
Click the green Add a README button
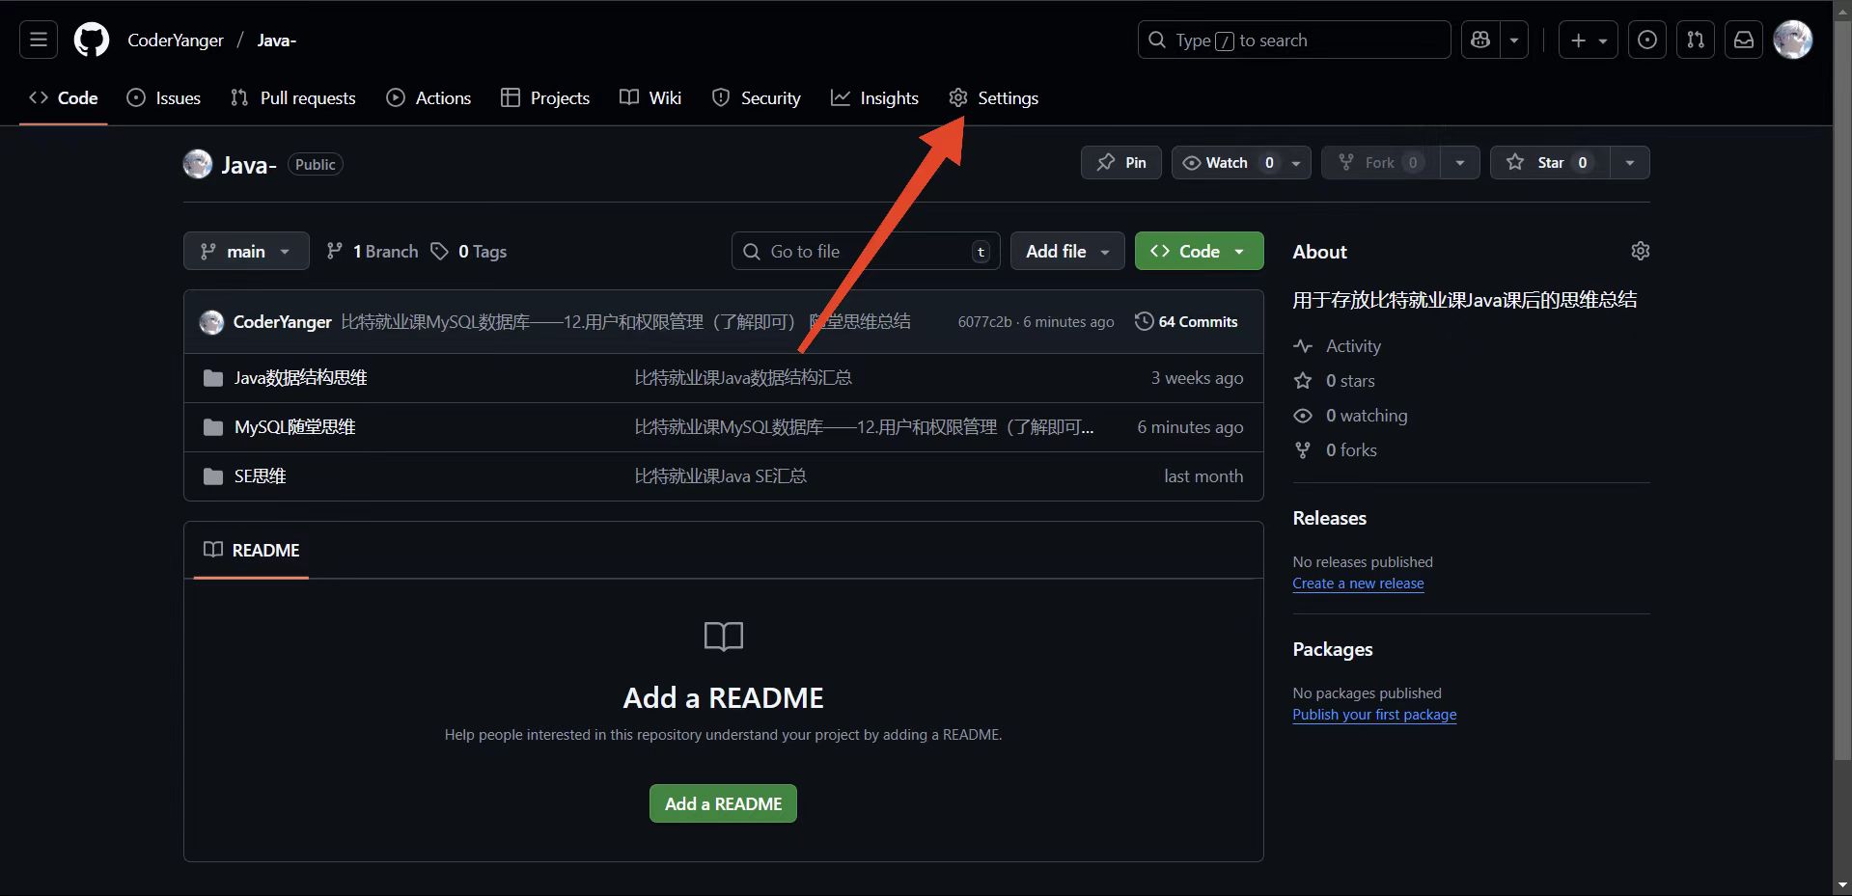tap(723, 803)
